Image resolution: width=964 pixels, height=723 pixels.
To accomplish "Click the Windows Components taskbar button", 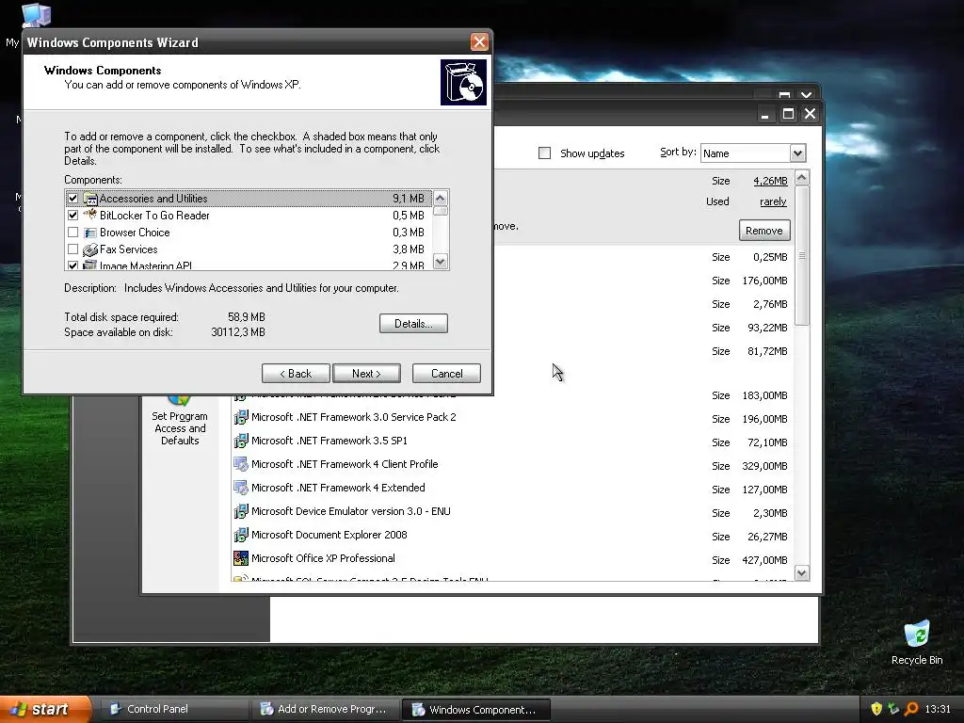I will 475,710.
